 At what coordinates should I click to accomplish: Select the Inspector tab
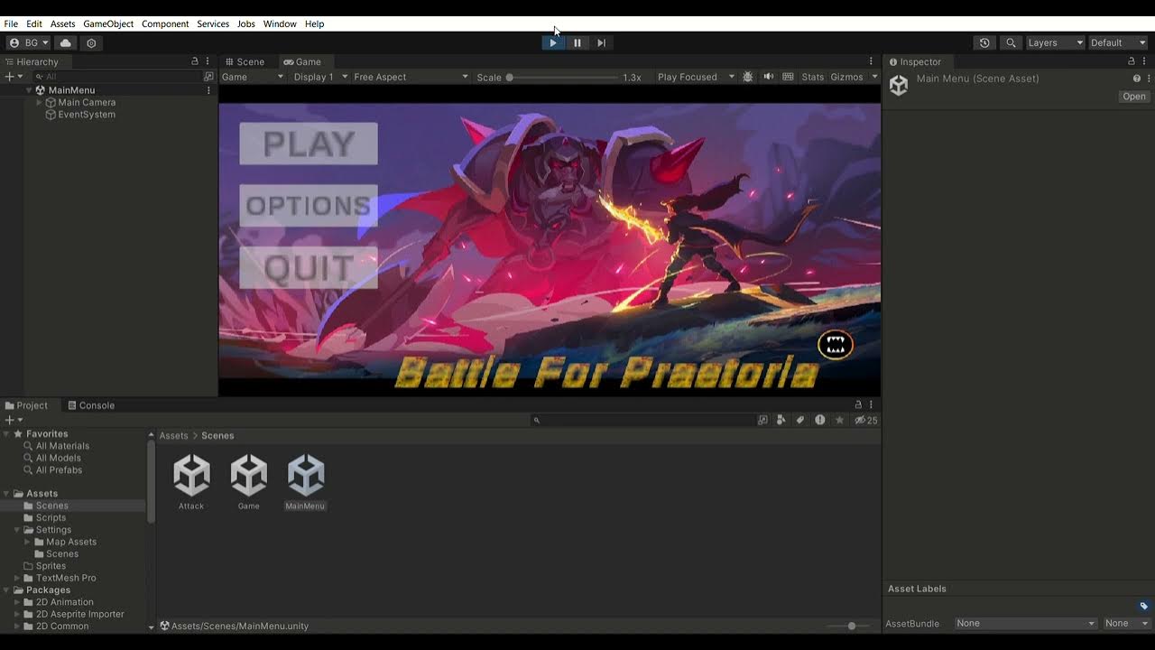click(x=915, y=61)
